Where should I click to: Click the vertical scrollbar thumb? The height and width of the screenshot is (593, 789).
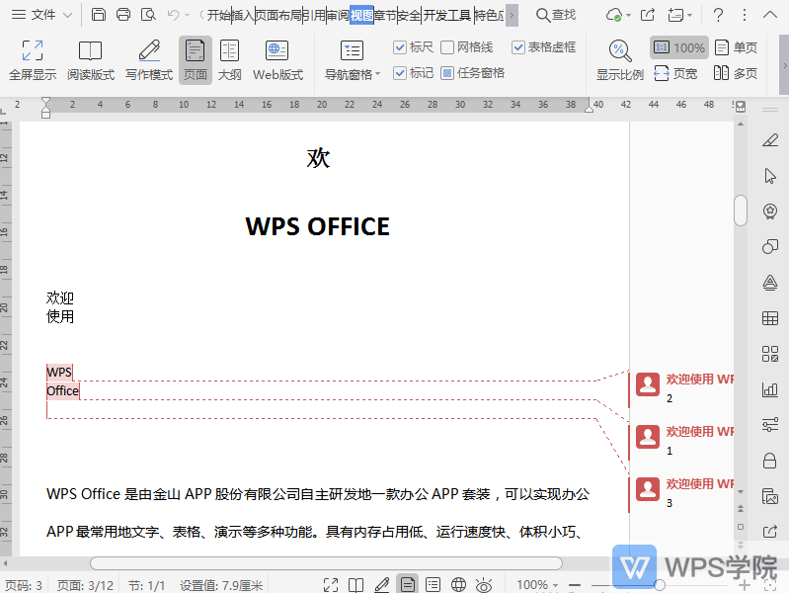[x=741, y=211]
